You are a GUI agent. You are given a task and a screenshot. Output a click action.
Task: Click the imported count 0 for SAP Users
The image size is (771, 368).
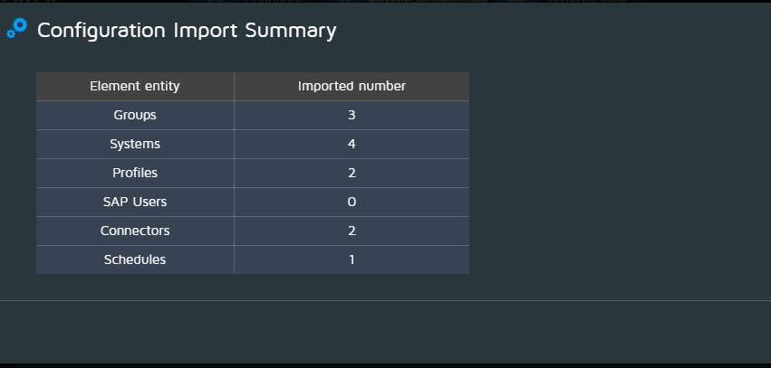[x=352, y=203]
